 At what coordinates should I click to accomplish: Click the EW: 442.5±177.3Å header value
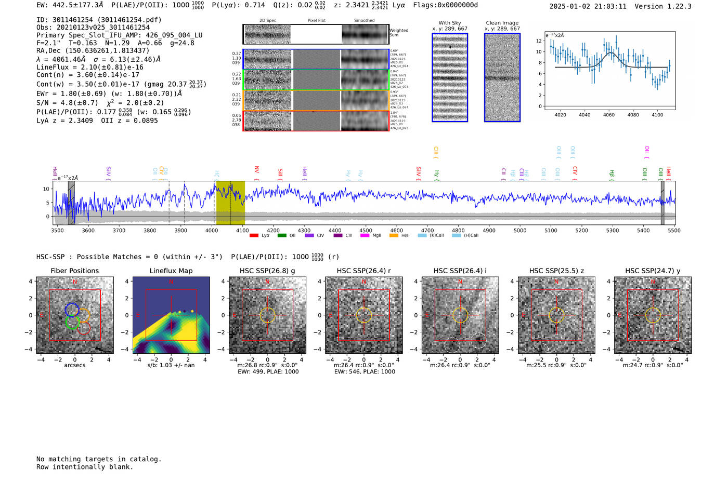(70, 5)
